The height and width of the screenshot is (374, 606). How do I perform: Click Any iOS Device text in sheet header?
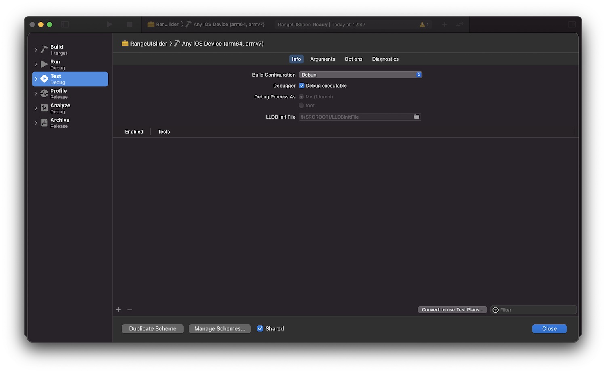(223, 44)
